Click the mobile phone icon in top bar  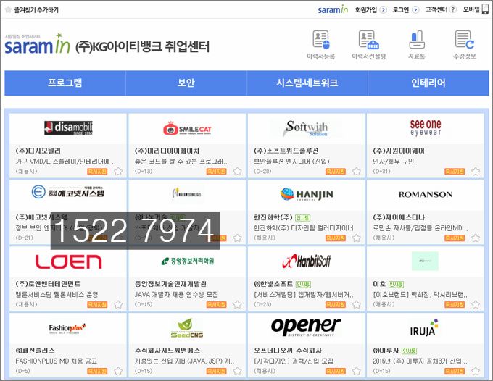486,9
